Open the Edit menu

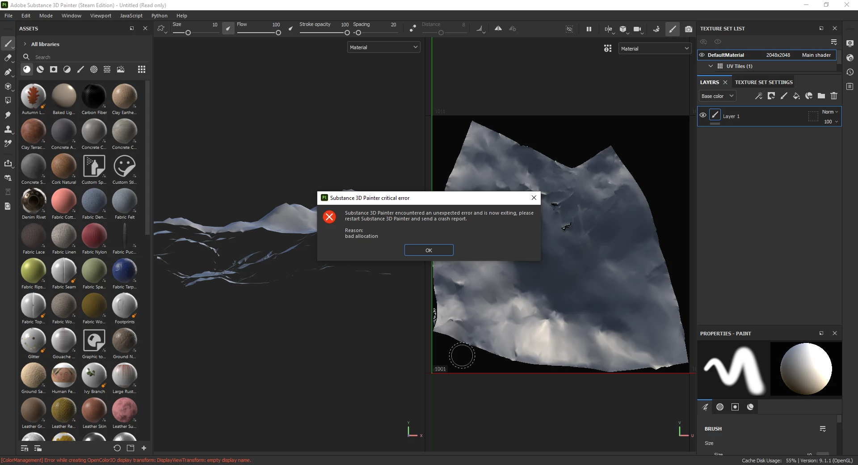coord(26,16)
